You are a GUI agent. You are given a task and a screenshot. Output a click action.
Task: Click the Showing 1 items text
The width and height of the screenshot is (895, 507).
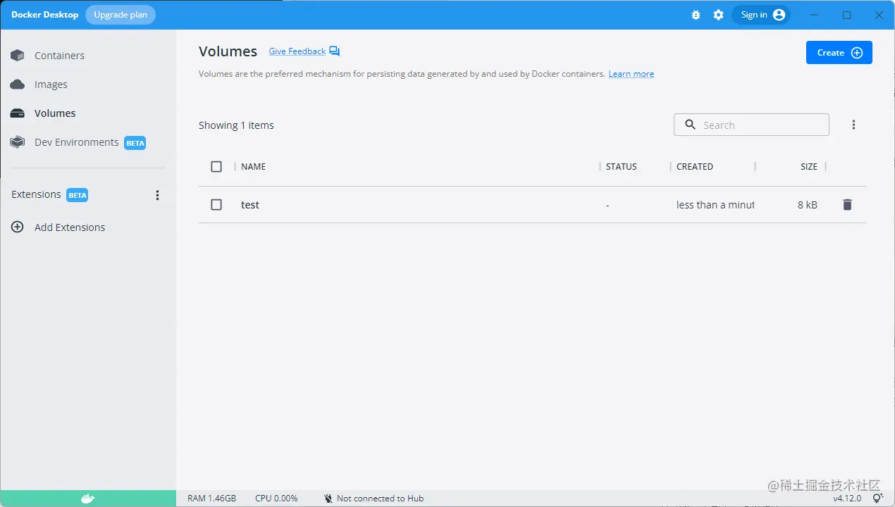(236, 125)
